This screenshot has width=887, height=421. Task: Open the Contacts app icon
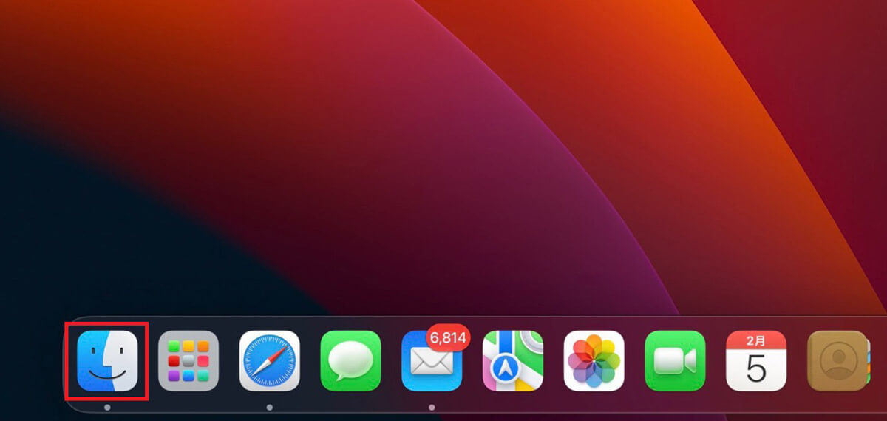(x=837, y=360)
